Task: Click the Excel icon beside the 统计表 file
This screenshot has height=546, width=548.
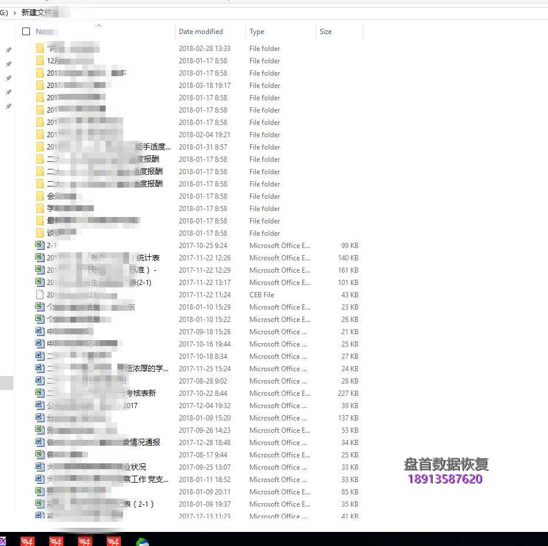Action: (39, 257)
